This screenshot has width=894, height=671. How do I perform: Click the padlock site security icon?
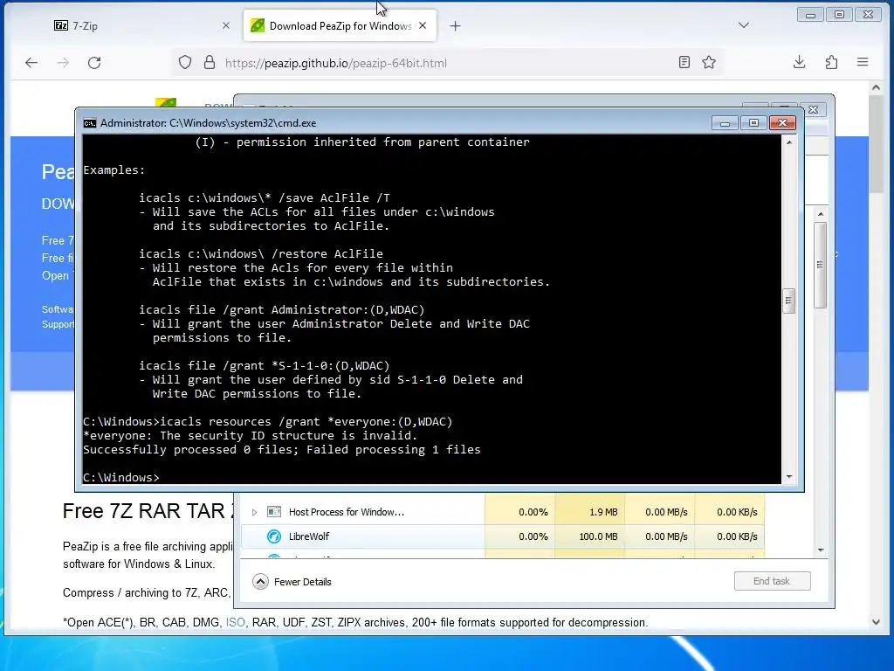(x=210, y=63)
